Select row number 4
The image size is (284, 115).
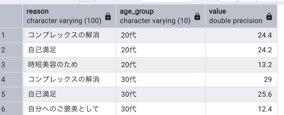coord(11,80)
